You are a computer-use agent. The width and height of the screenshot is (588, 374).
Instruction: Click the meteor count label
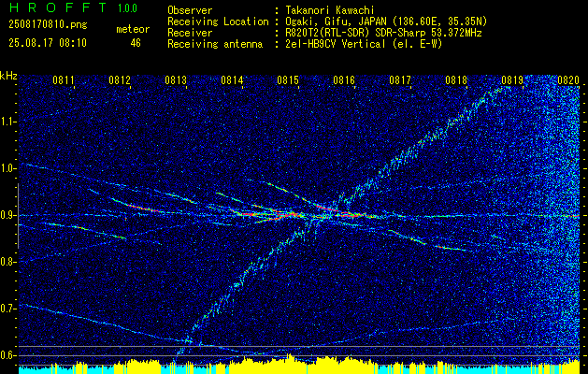(x=133, y=29)
